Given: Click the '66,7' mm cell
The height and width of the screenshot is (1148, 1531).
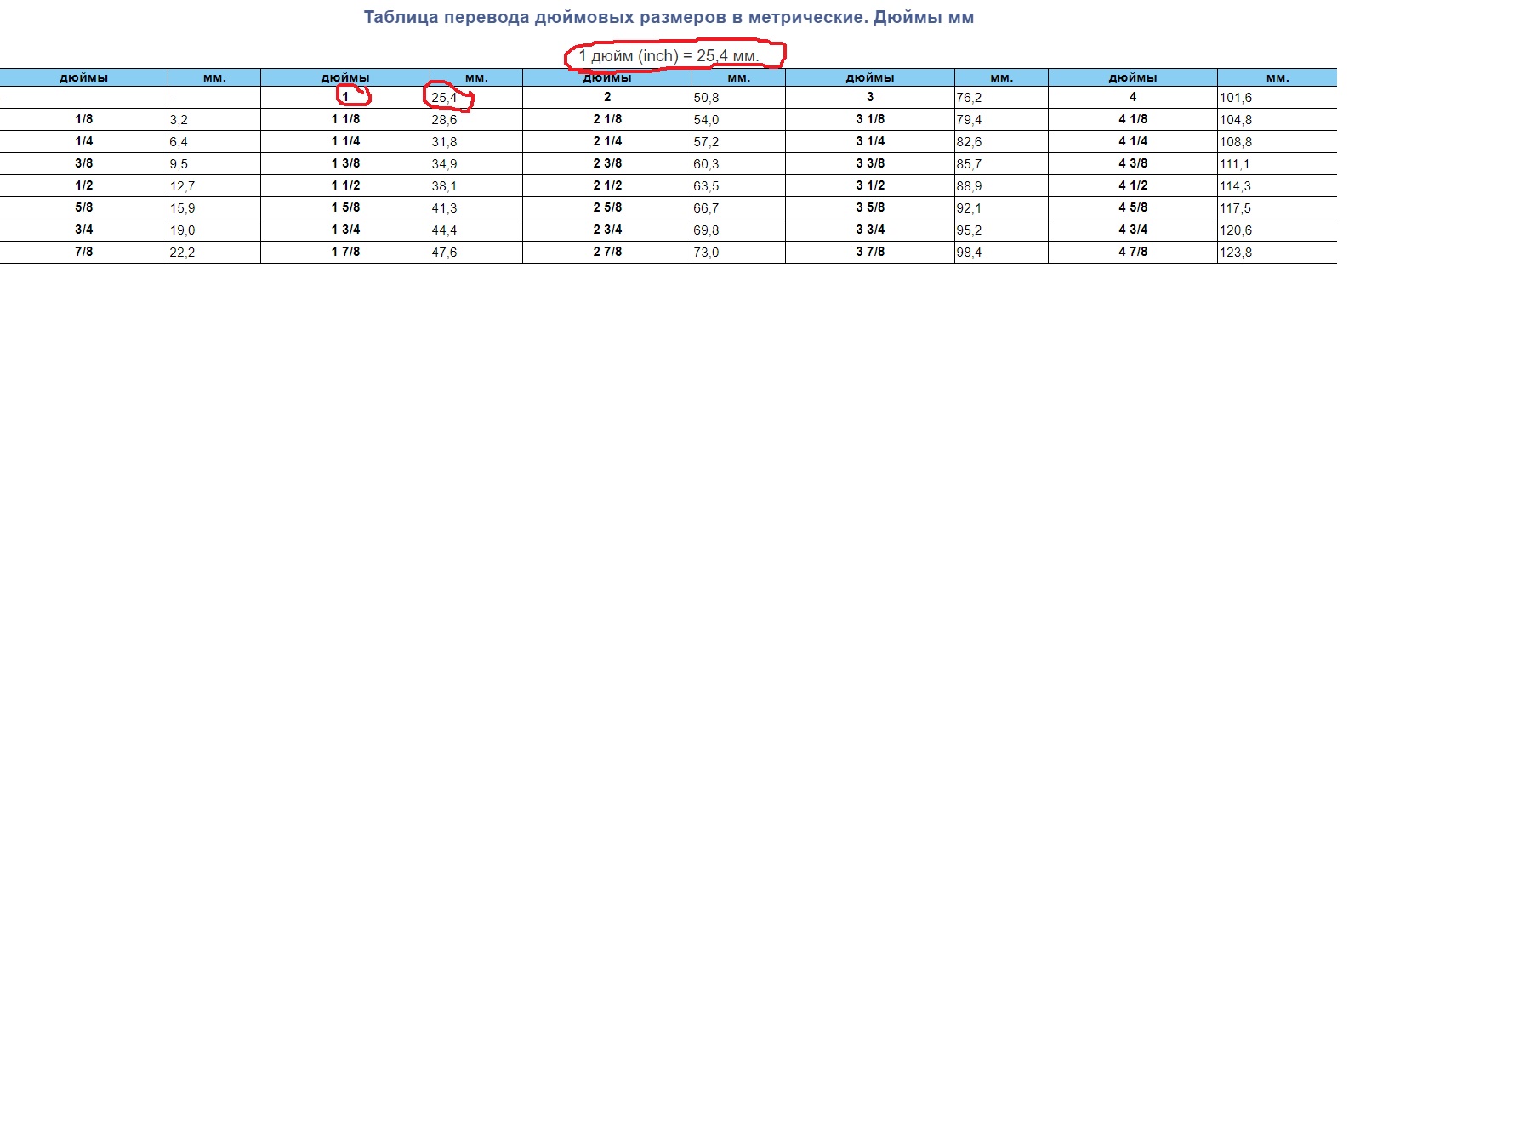Looking at the screenshot, I should pyautogui.click(x=738, y=207).
